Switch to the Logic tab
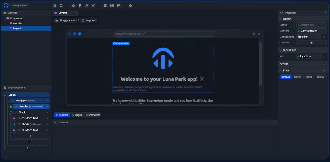 point(77,115)
